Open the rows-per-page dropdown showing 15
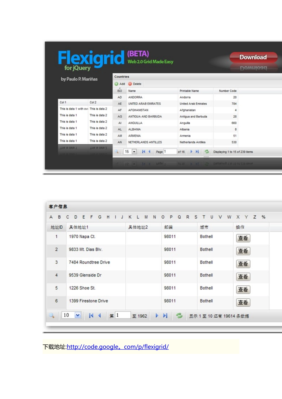The image size is (282, 399). (130, 152)
